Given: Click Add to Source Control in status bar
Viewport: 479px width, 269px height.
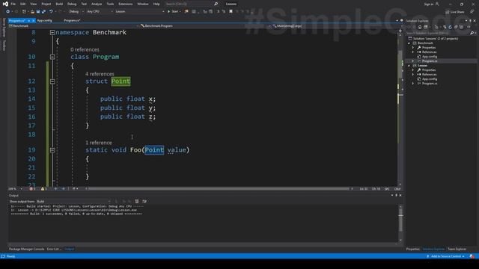Looking at the screenshot, I should coord(446,256).
